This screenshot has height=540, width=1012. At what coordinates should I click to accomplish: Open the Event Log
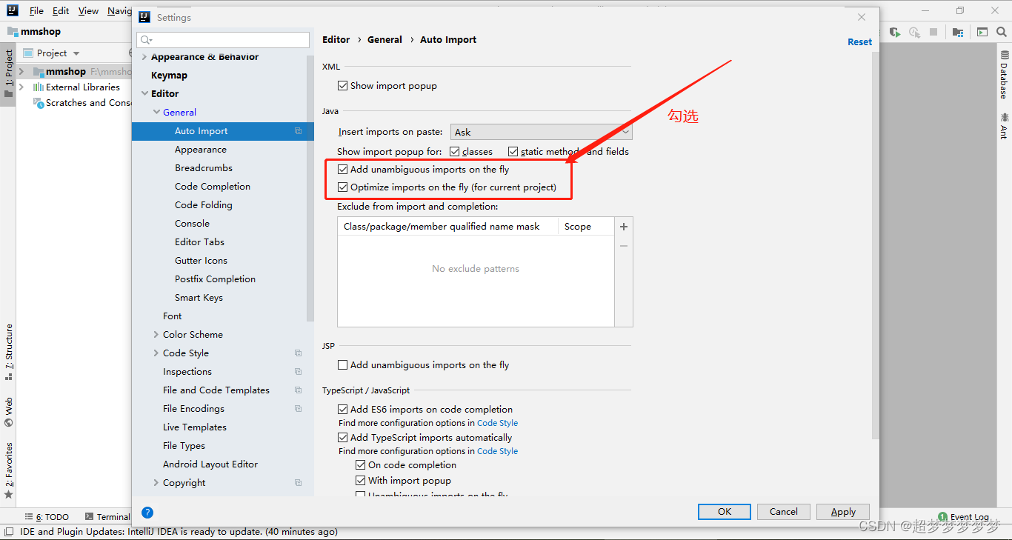(x=963, y=517)
